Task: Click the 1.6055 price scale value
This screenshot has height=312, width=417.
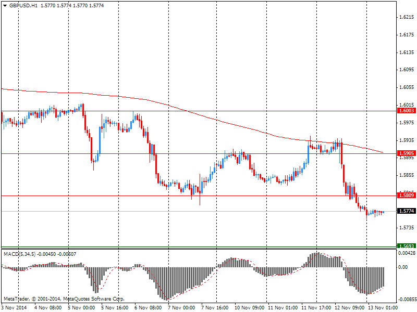Action: pos(407,87)
